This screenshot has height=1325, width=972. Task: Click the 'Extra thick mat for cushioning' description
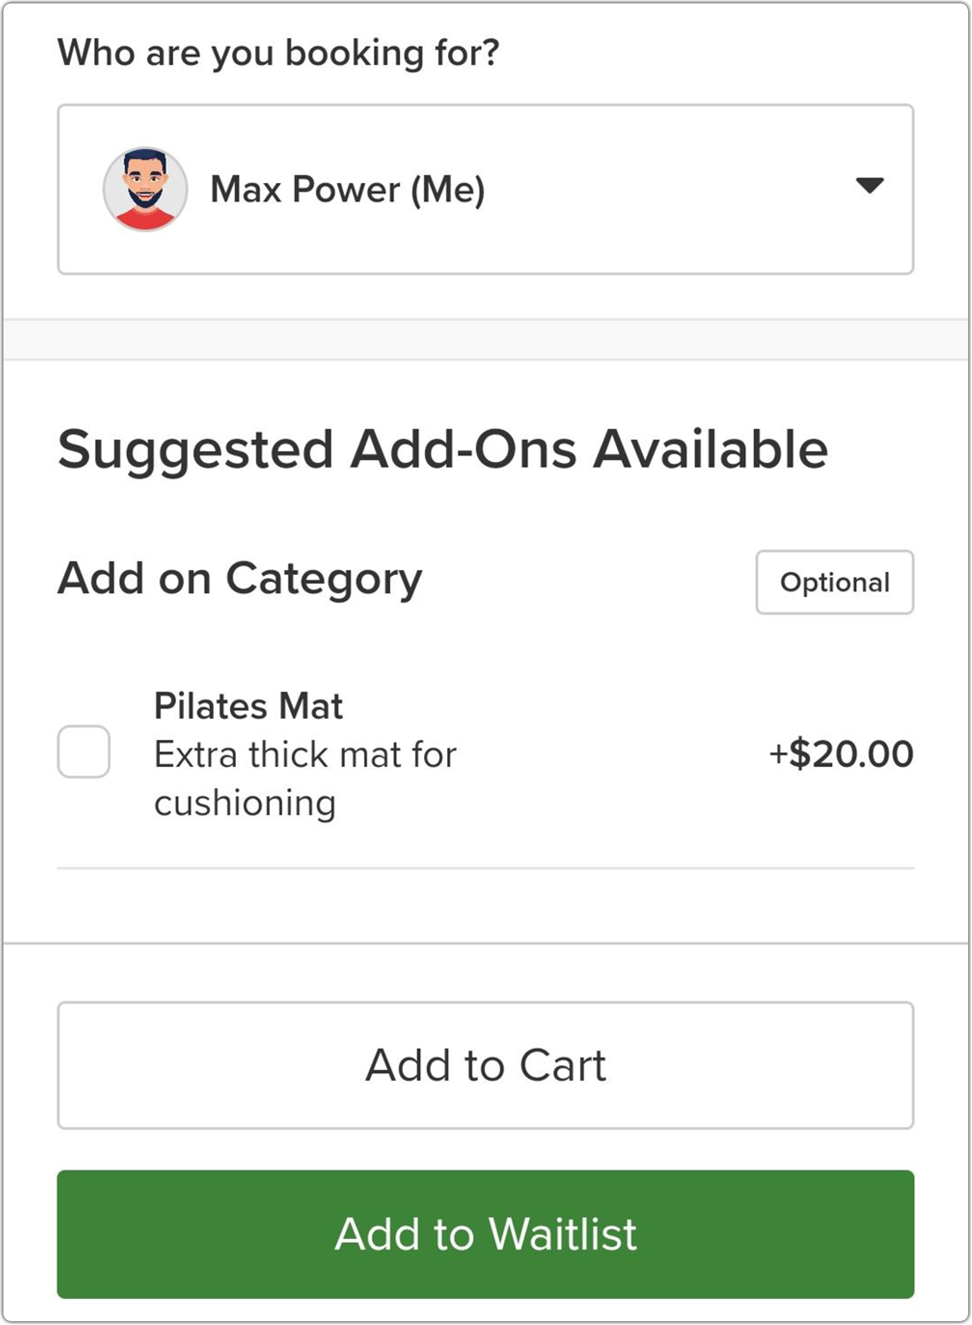point(305,778)
